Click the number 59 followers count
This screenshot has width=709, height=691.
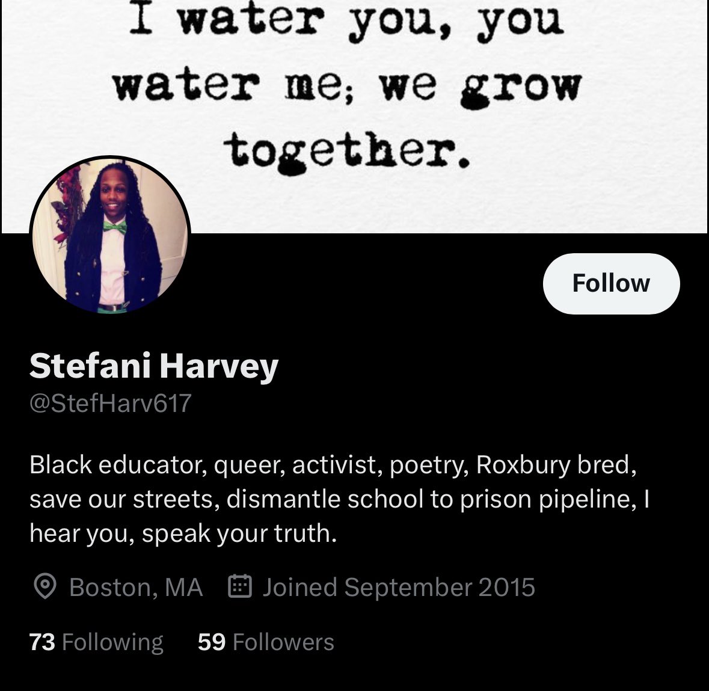[212, 642]
